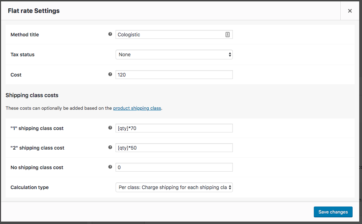This screenshot has width=362, height=224.
Task: Click the help icon beside Method title
Action: point(110,34)
